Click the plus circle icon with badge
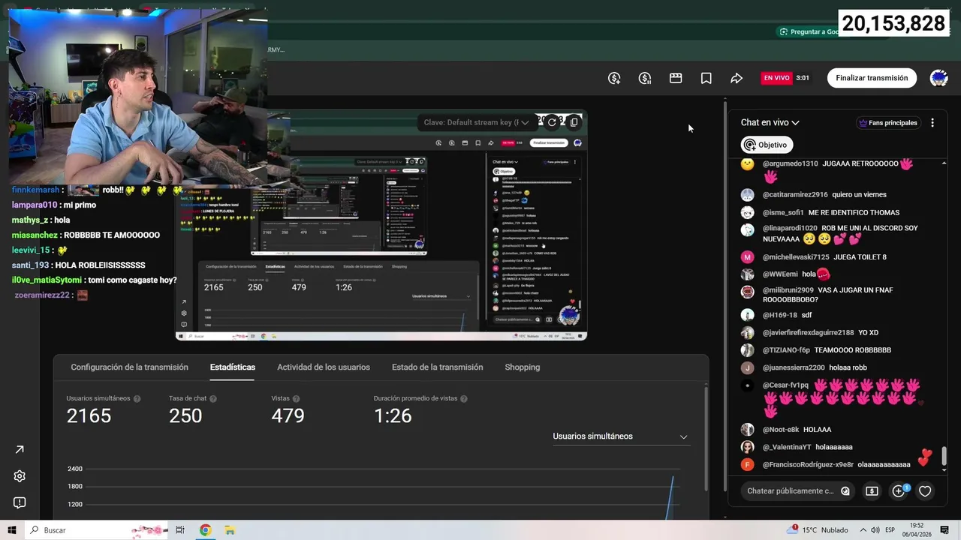The image size is (961, 540). 899,491
